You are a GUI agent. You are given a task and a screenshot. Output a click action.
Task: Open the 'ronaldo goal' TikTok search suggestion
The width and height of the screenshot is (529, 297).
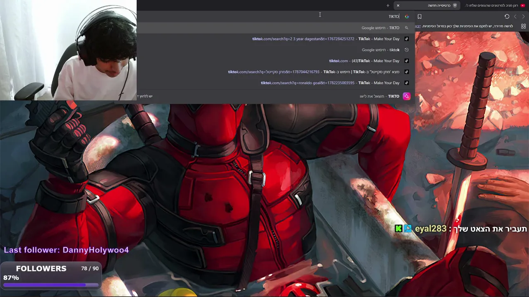(x=275, y=83)
